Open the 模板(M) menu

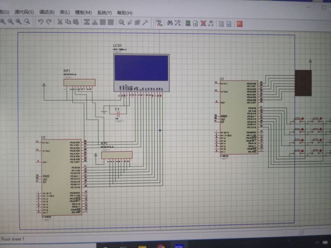pyautogui.click(x=83, y=12)
